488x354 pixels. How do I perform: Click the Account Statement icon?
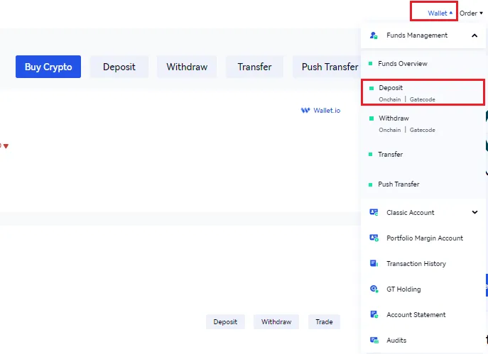374,315
